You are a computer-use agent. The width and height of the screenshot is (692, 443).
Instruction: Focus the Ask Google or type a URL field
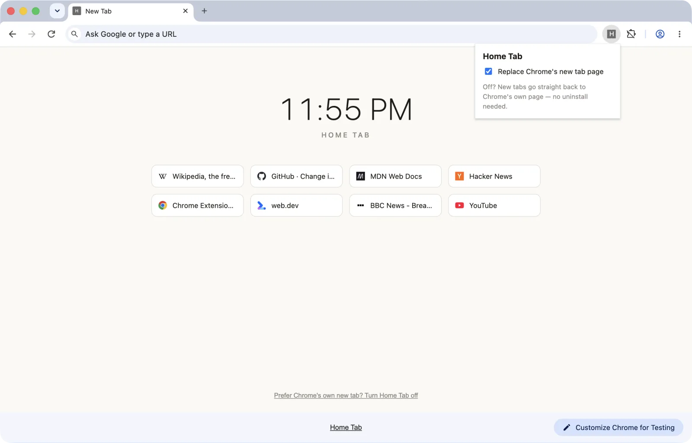331,34
